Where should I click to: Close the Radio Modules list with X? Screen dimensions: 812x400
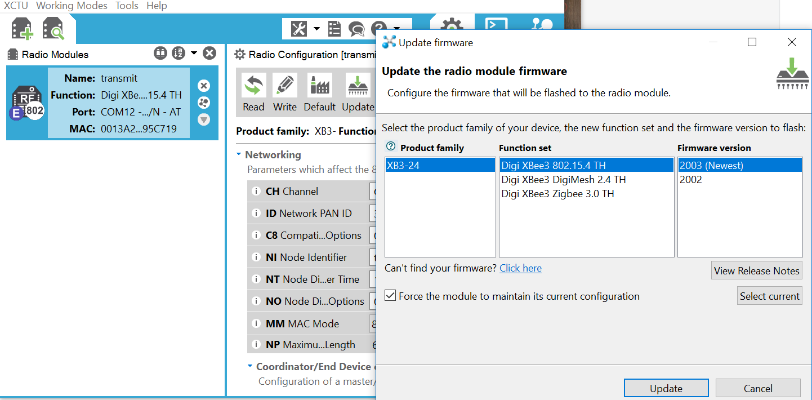[209, 54]
